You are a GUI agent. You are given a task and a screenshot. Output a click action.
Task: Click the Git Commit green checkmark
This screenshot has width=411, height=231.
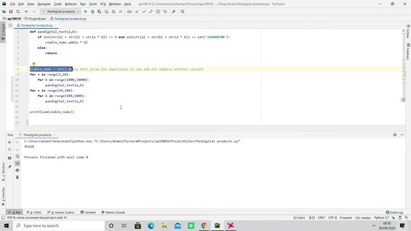click(144, 12)
